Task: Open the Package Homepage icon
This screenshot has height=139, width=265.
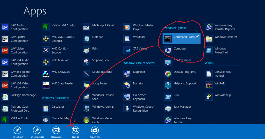Action: [x=5, y=97]
